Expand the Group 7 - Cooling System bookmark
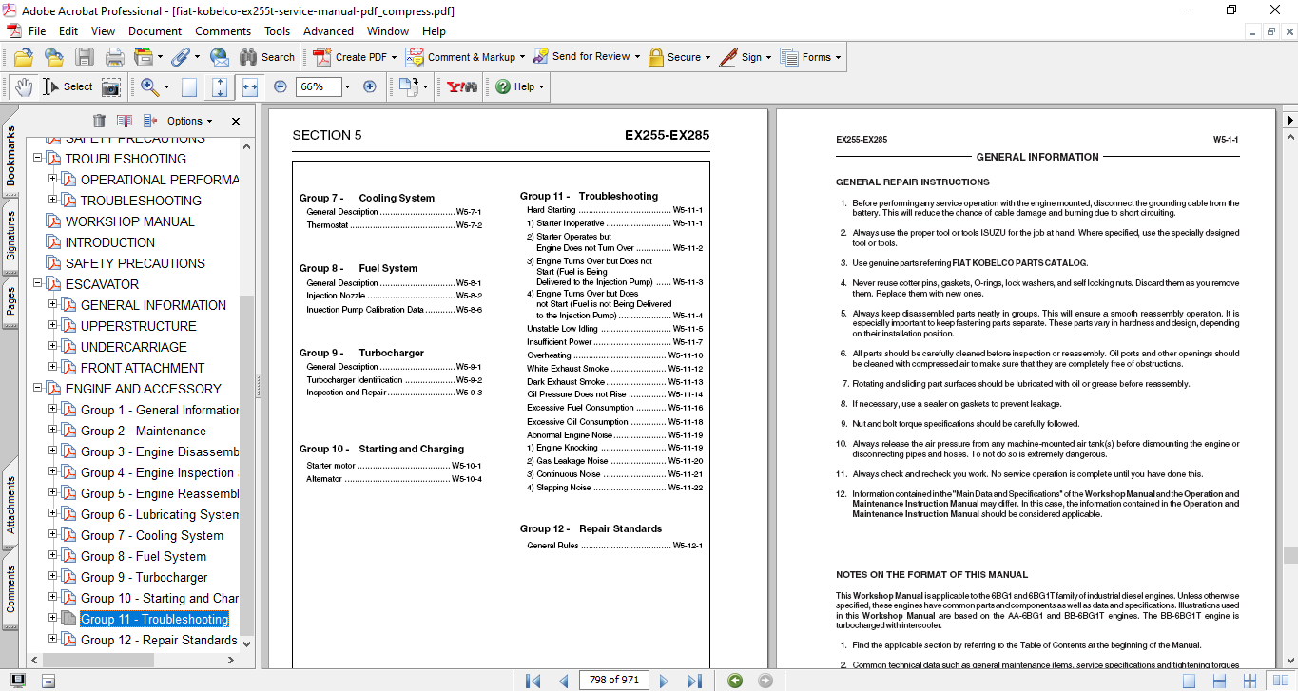Image resolution: width=1298 pixels, height=691 pixels. tap(53, 535)
